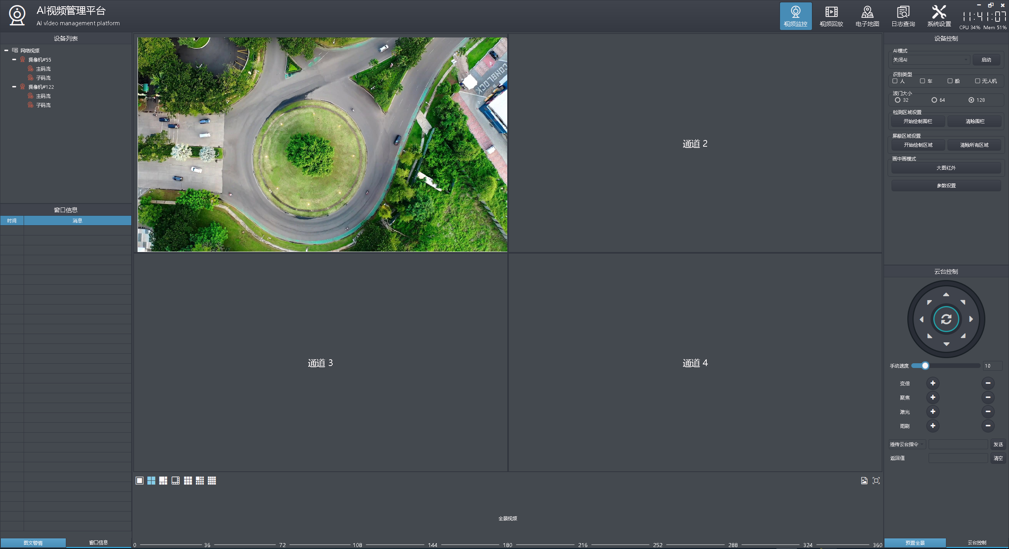This screenshot has height=549, width=1009.
Task: Increase 变倍 zoom with plus button
Action: click(x=933, y=383)
